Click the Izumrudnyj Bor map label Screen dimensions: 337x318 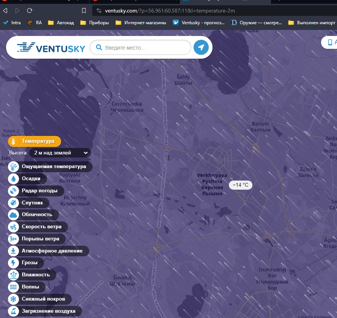coord(272,279)
